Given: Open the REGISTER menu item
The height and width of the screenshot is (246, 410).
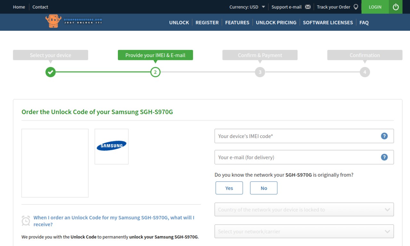Looking at the screenshot, I should pyautogui.click(x=207, y=22).
